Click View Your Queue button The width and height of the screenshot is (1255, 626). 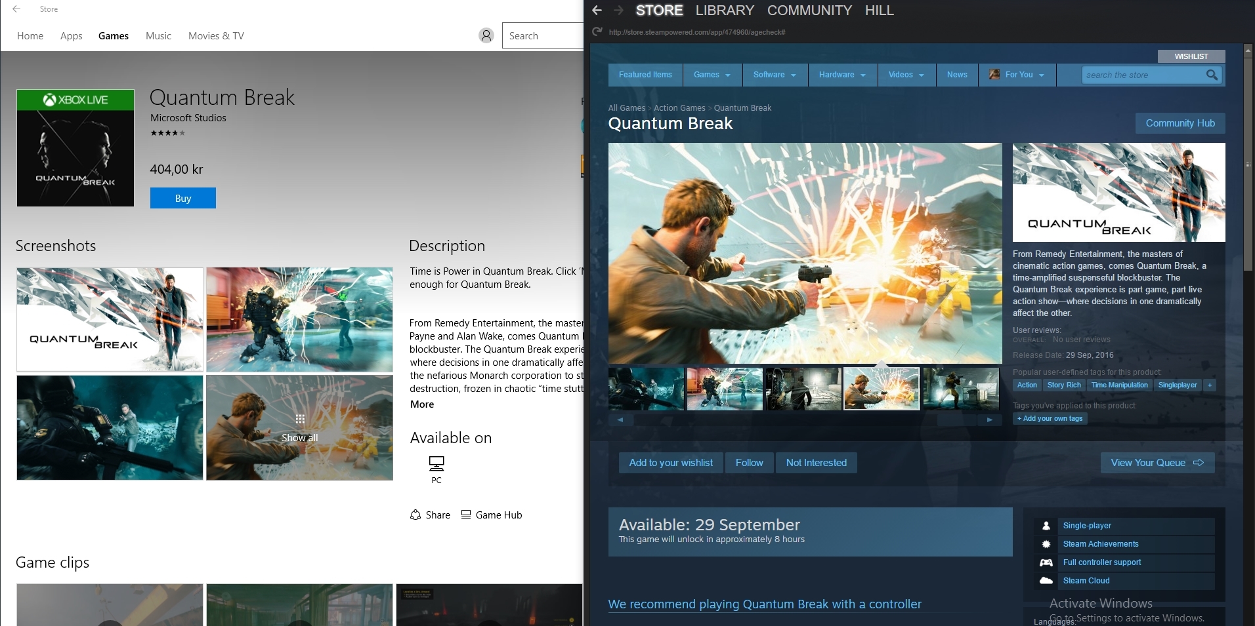1157,463
